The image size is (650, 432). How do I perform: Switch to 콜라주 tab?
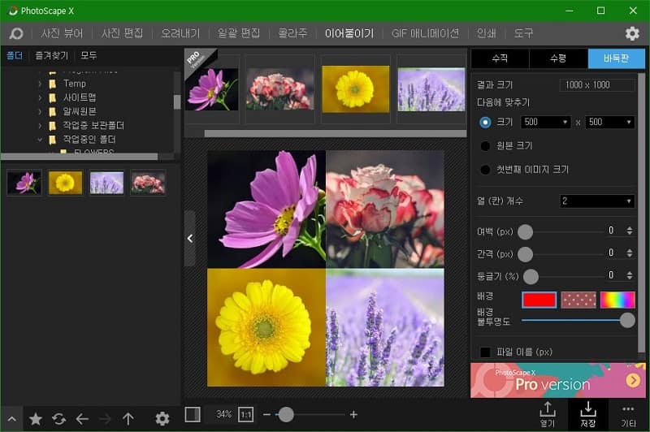292,33
